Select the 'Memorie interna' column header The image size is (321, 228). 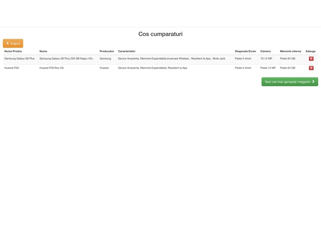pyautogui.click(x=291, y=51)
